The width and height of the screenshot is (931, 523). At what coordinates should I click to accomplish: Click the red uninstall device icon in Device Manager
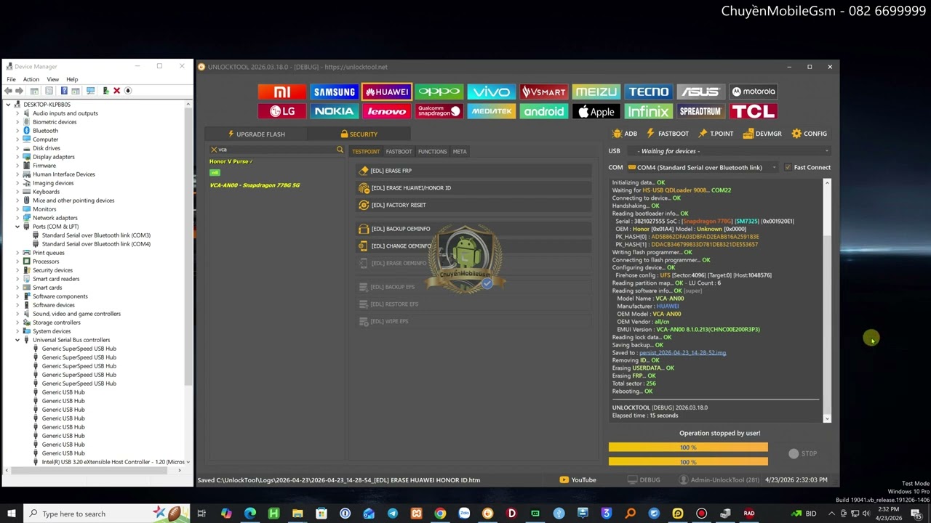pyautogui.click(x=116, y=91)
